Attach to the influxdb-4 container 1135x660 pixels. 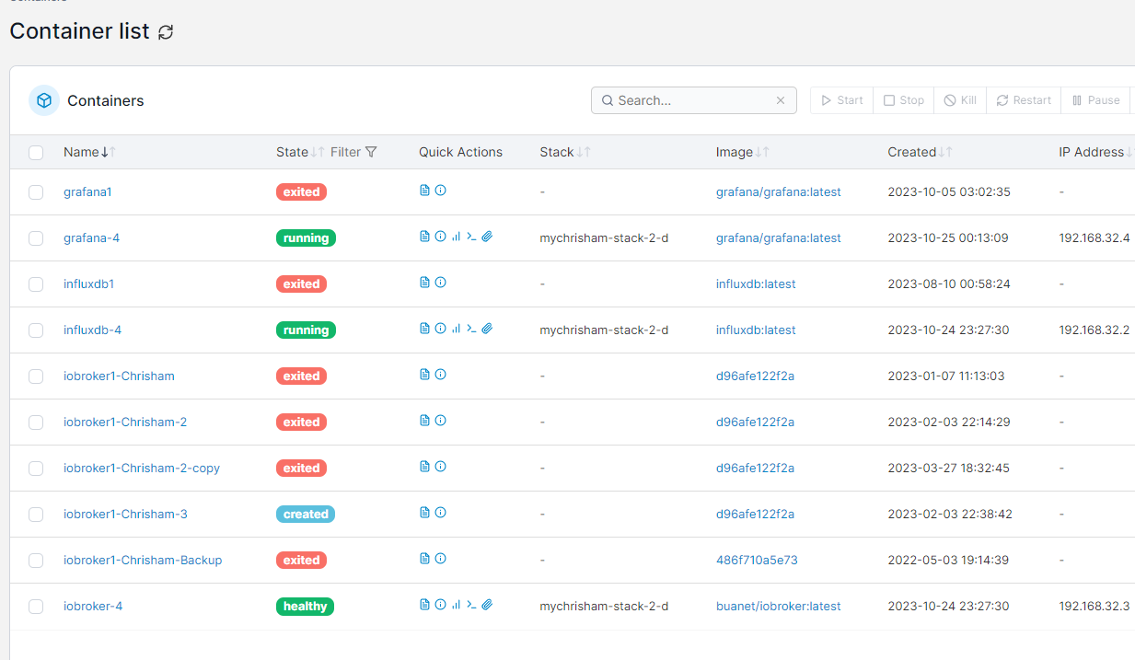pos(487,329)
